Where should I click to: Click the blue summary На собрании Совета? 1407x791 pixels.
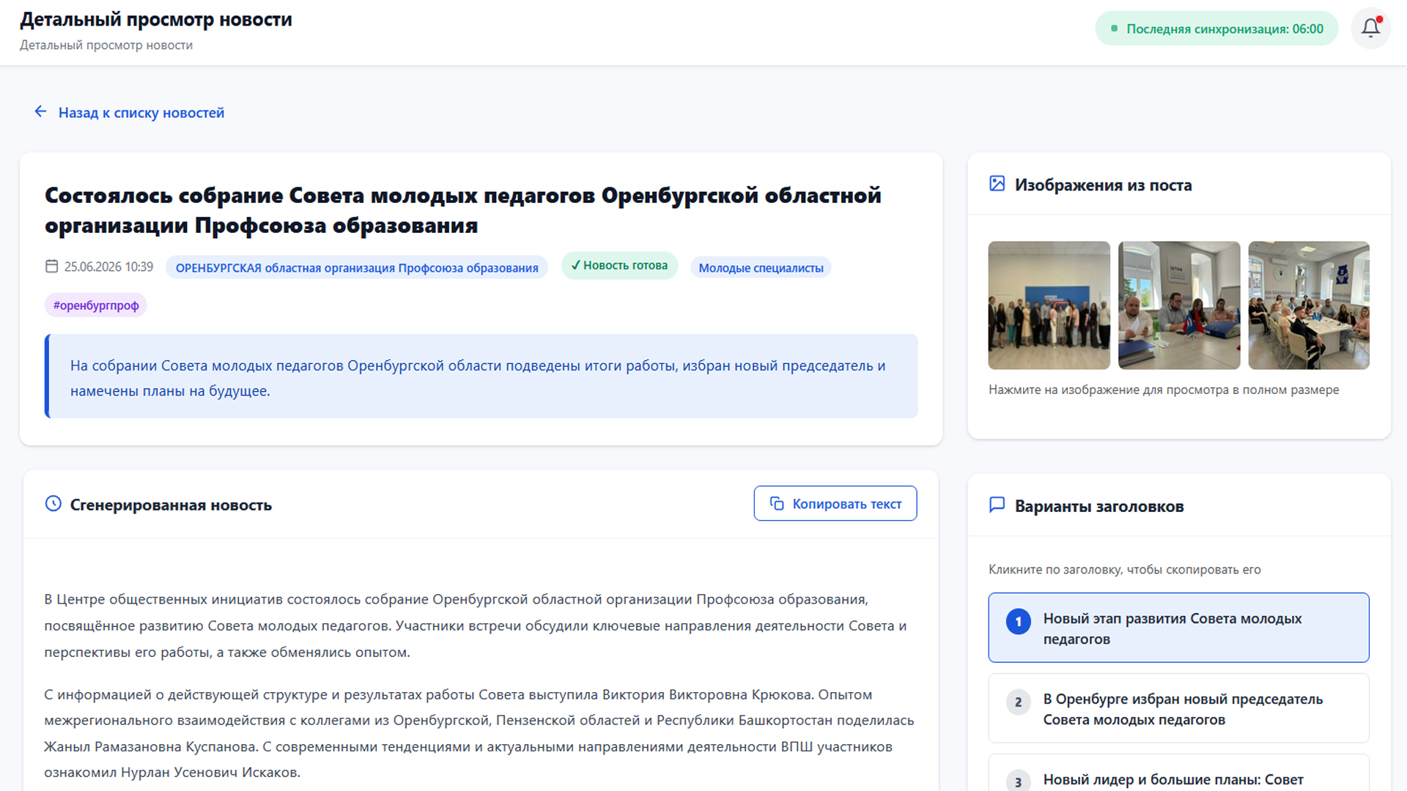(481, 376)
